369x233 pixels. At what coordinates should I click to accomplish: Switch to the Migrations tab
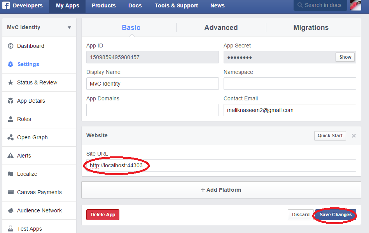coord(311,28)
